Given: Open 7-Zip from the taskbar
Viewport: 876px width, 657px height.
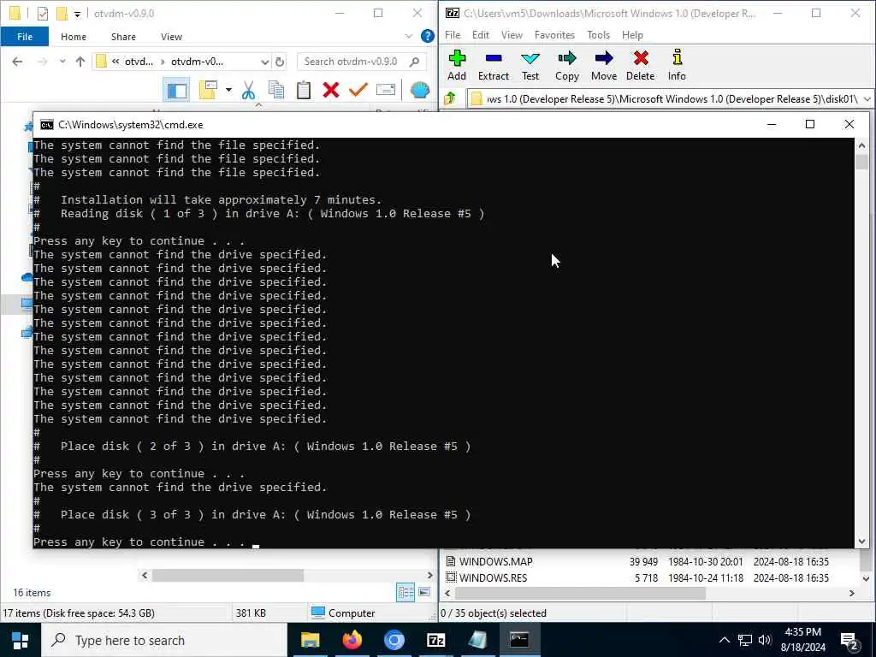Looking at the screenshot, I should [435, 640].
